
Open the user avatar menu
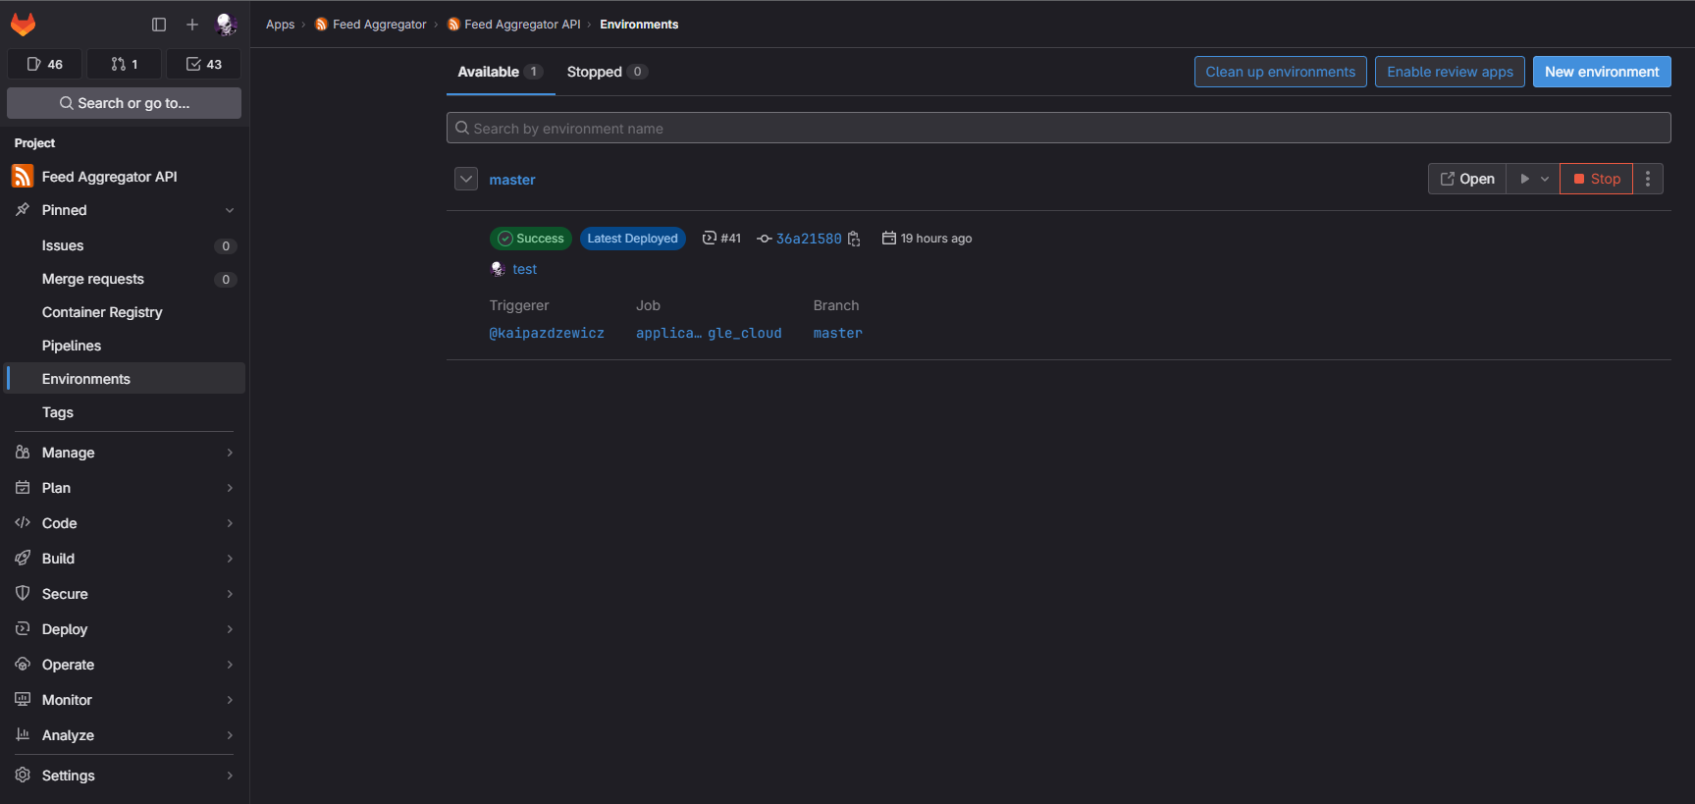click(x=226, y=25)
